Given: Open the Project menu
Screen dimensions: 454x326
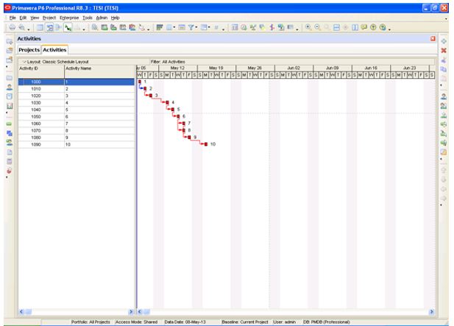Looking at the screenshot, I should 49,17.
